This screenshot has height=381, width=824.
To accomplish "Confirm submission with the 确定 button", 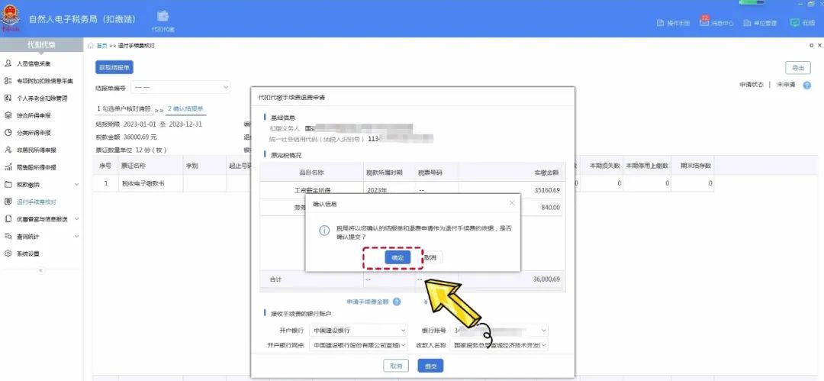I will pyautogui.click(x=398, y=258).
